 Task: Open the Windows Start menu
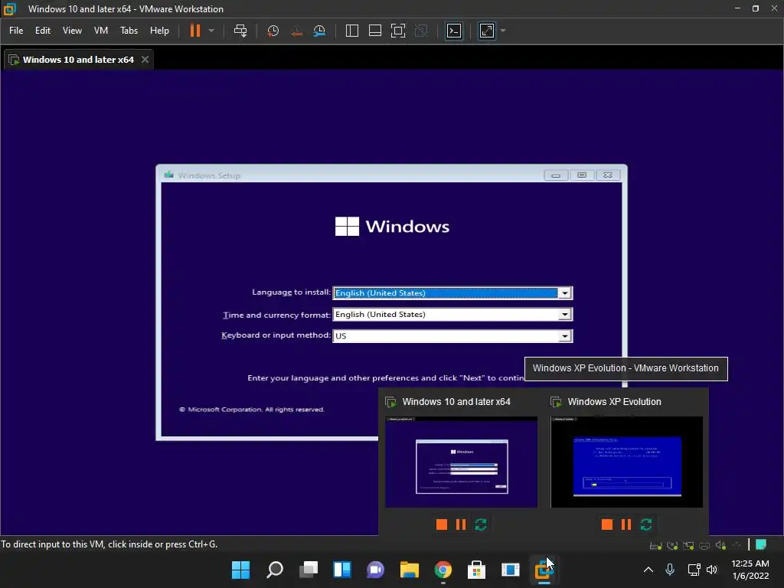(x=240, y=570)
